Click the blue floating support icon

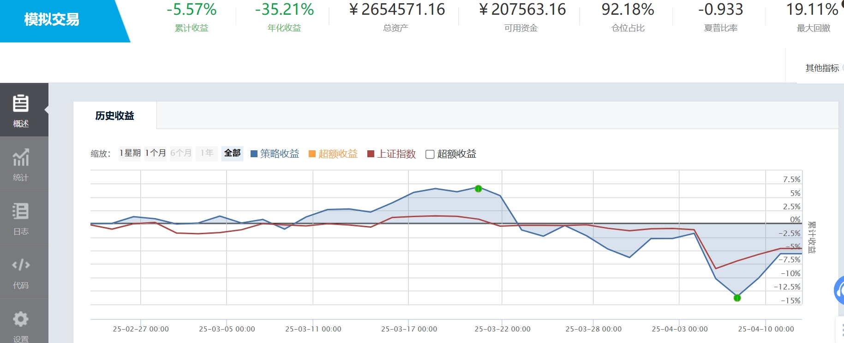[839, 290]
